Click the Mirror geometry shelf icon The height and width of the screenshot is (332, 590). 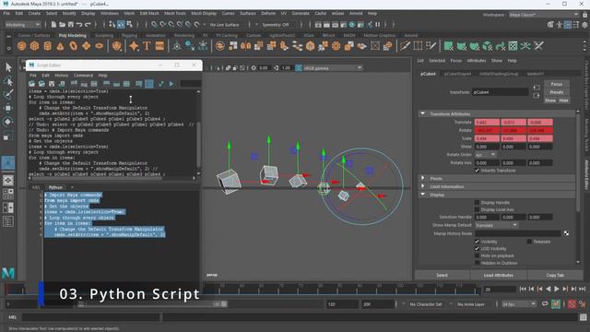pyautogui.click(x=246, y=46)
